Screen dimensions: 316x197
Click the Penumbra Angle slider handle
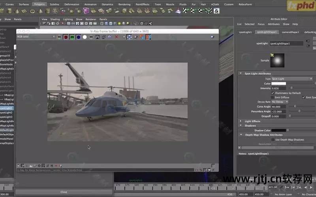click(x=299, y=111)
